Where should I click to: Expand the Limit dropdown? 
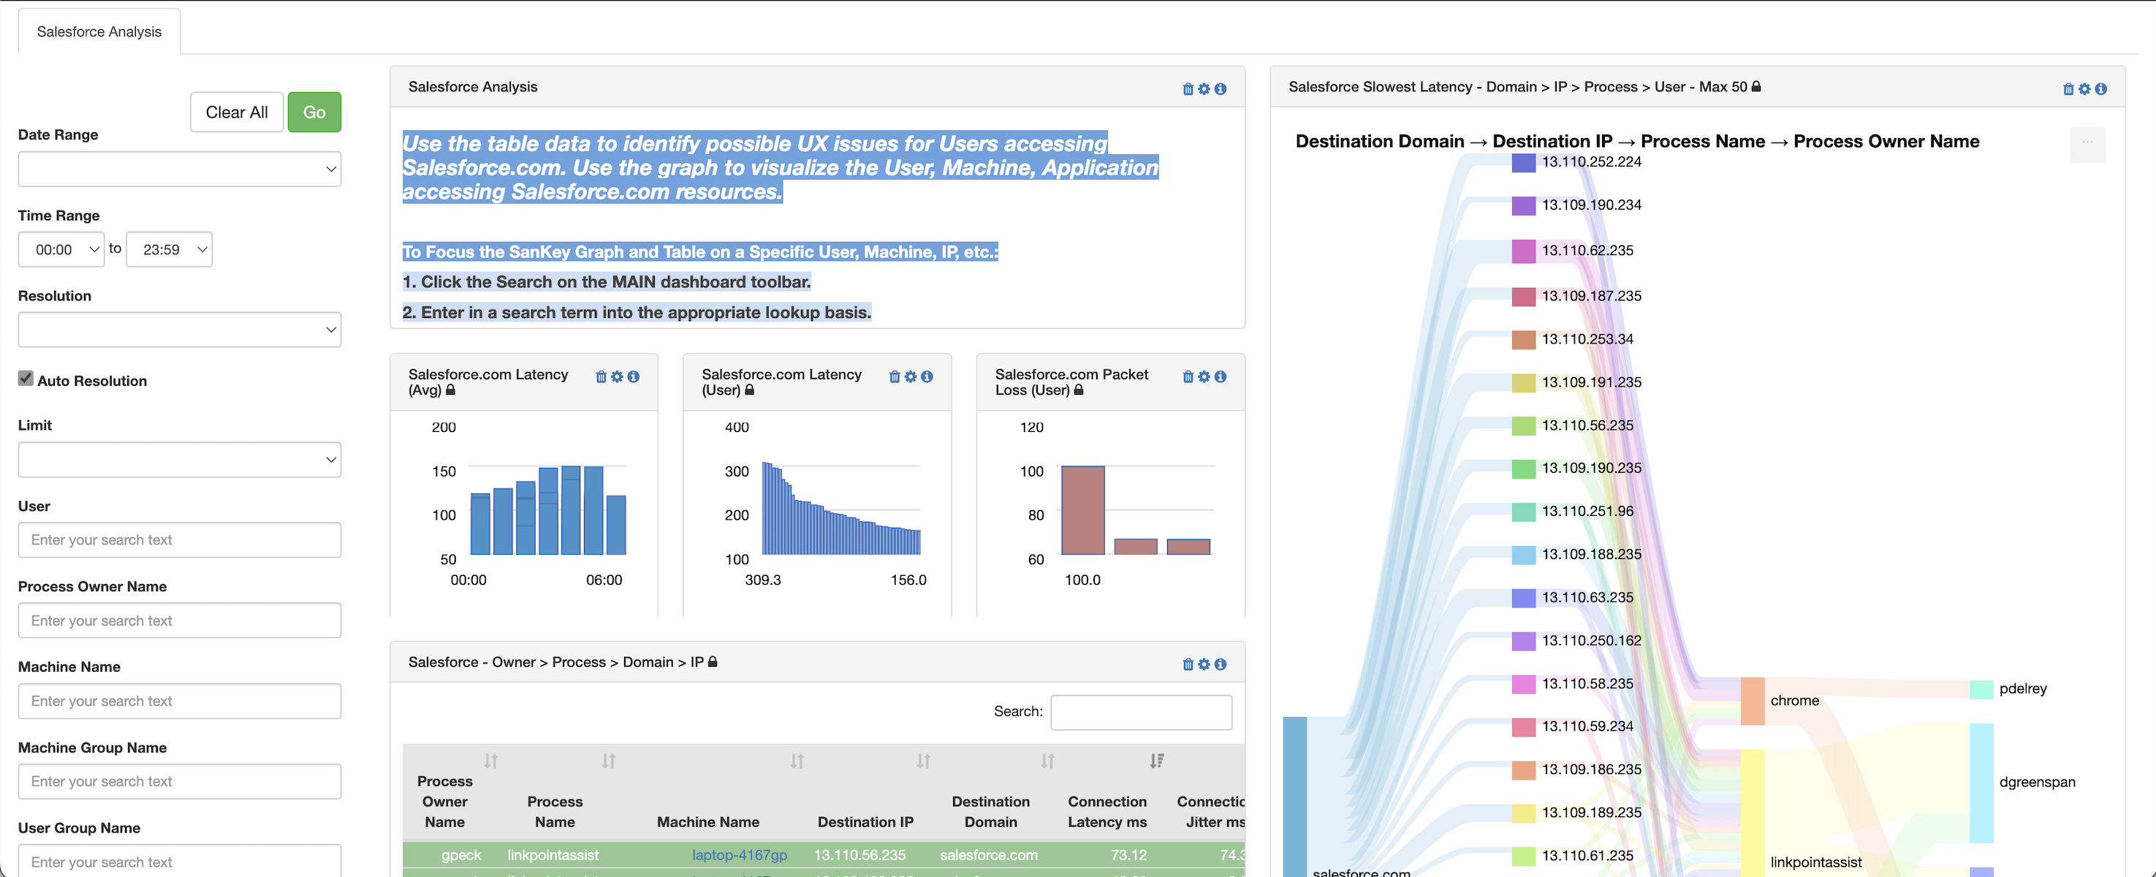(x=180, y=460)
